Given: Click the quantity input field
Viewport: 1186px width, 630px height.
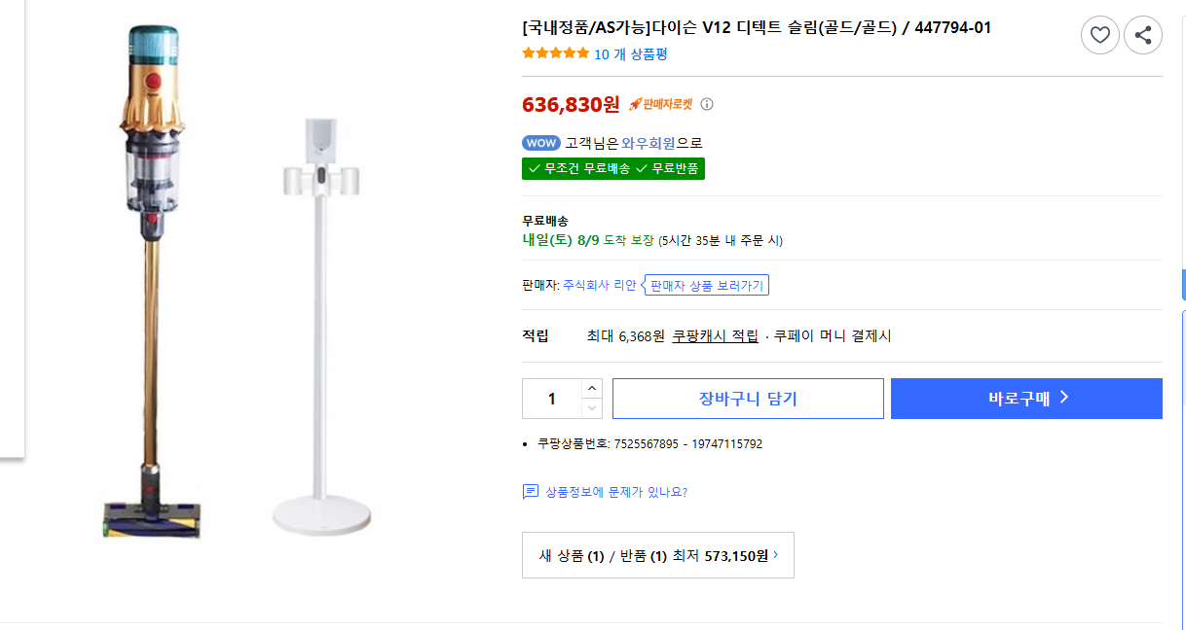Looking at the screenshot, I should (552, 398).
